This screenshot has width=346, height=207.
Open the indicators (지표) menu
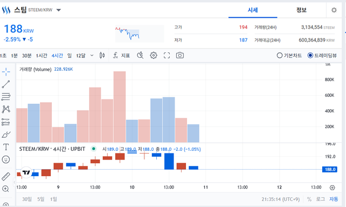click(x=121, y=55)
